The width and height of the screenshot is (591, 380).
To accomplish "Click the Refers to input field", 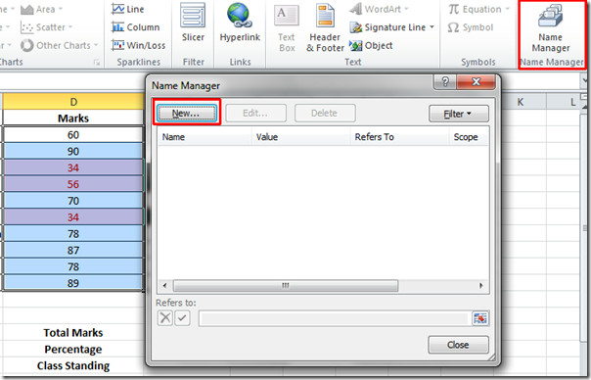I will point(334,318).
